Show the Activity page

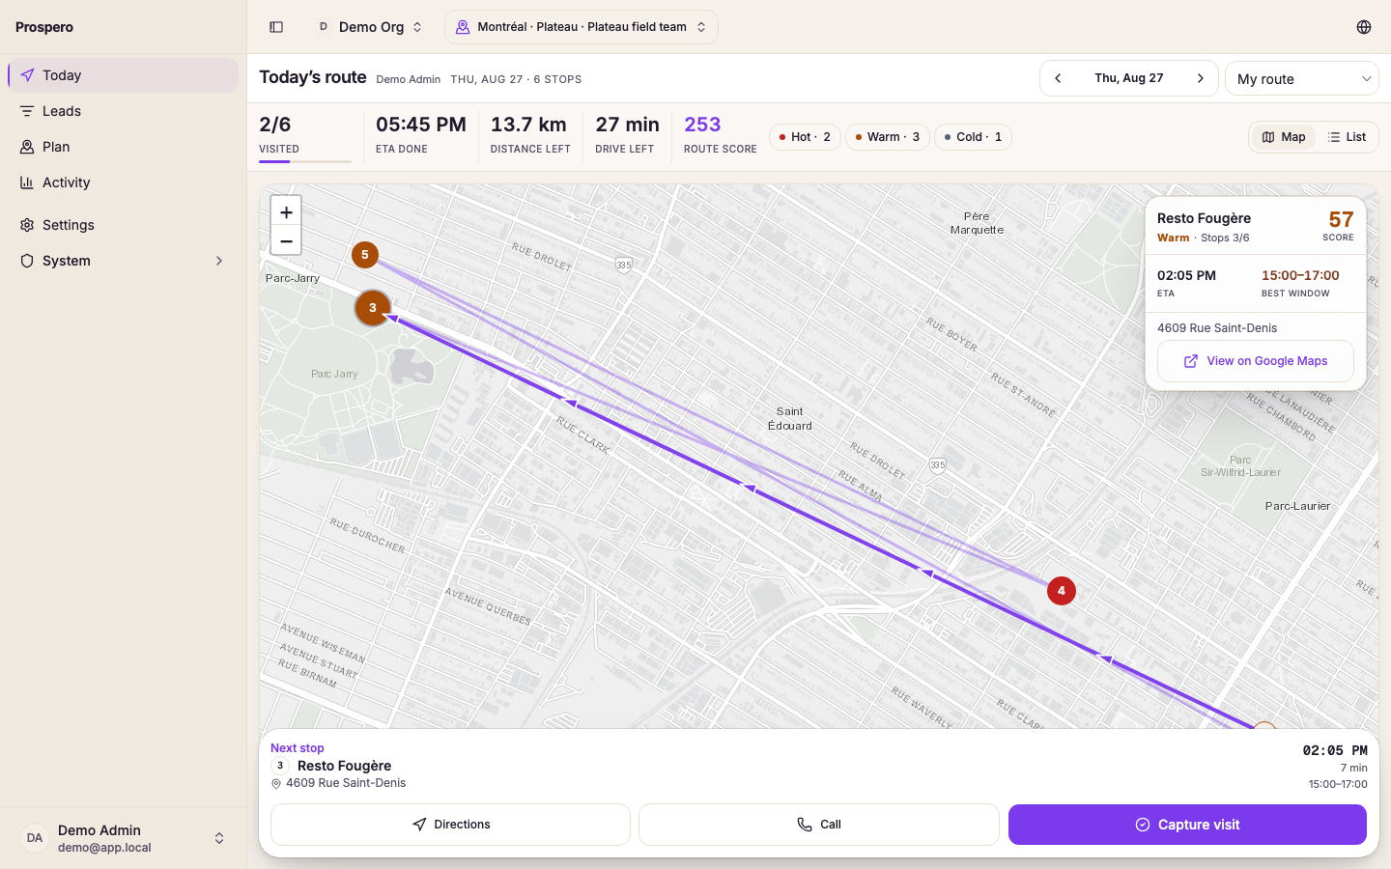(x=123, y=182)
